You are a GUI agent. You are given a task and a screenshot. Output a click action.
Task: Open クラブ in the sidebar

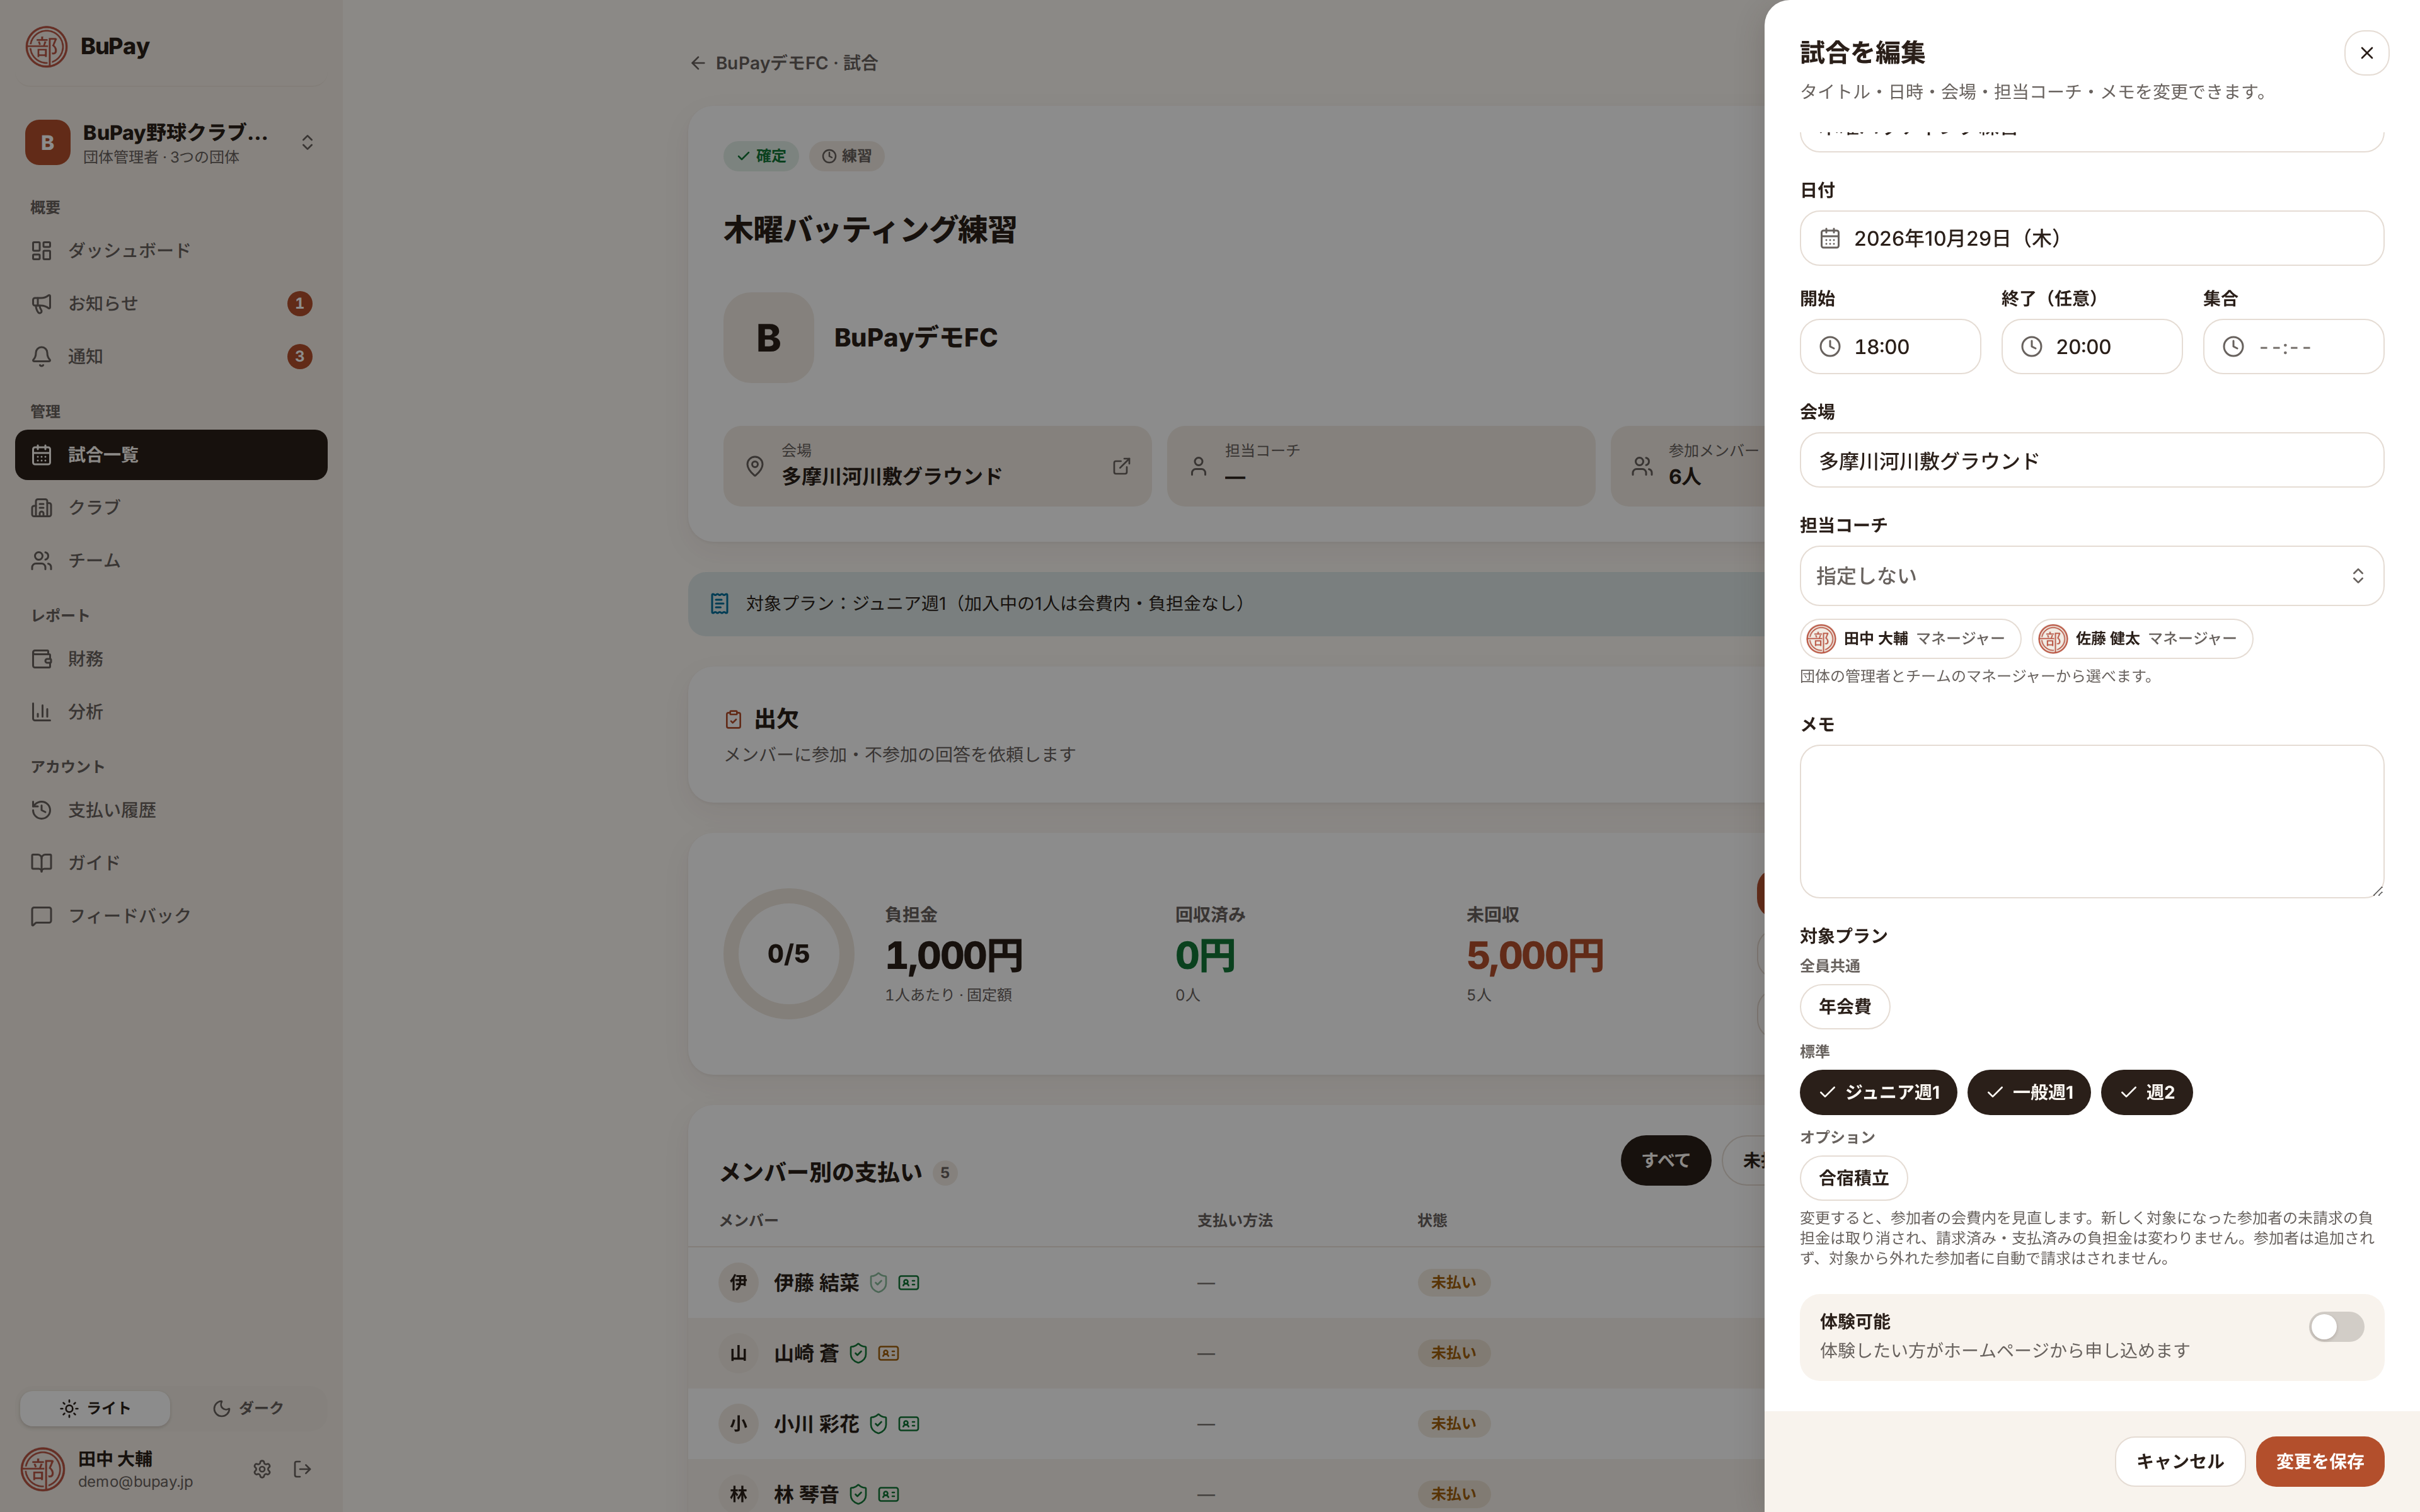tap(171, 507)
